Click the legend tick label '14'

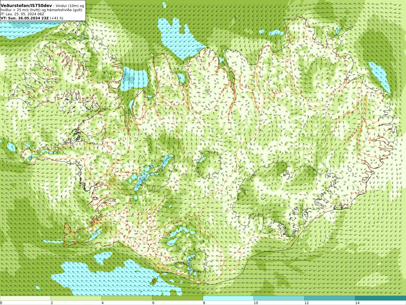pyautogui.click(x=357, y=303)
